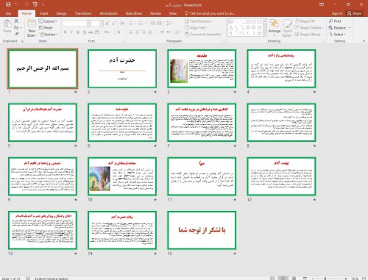Open the Layout dropdown

point(48,21)
